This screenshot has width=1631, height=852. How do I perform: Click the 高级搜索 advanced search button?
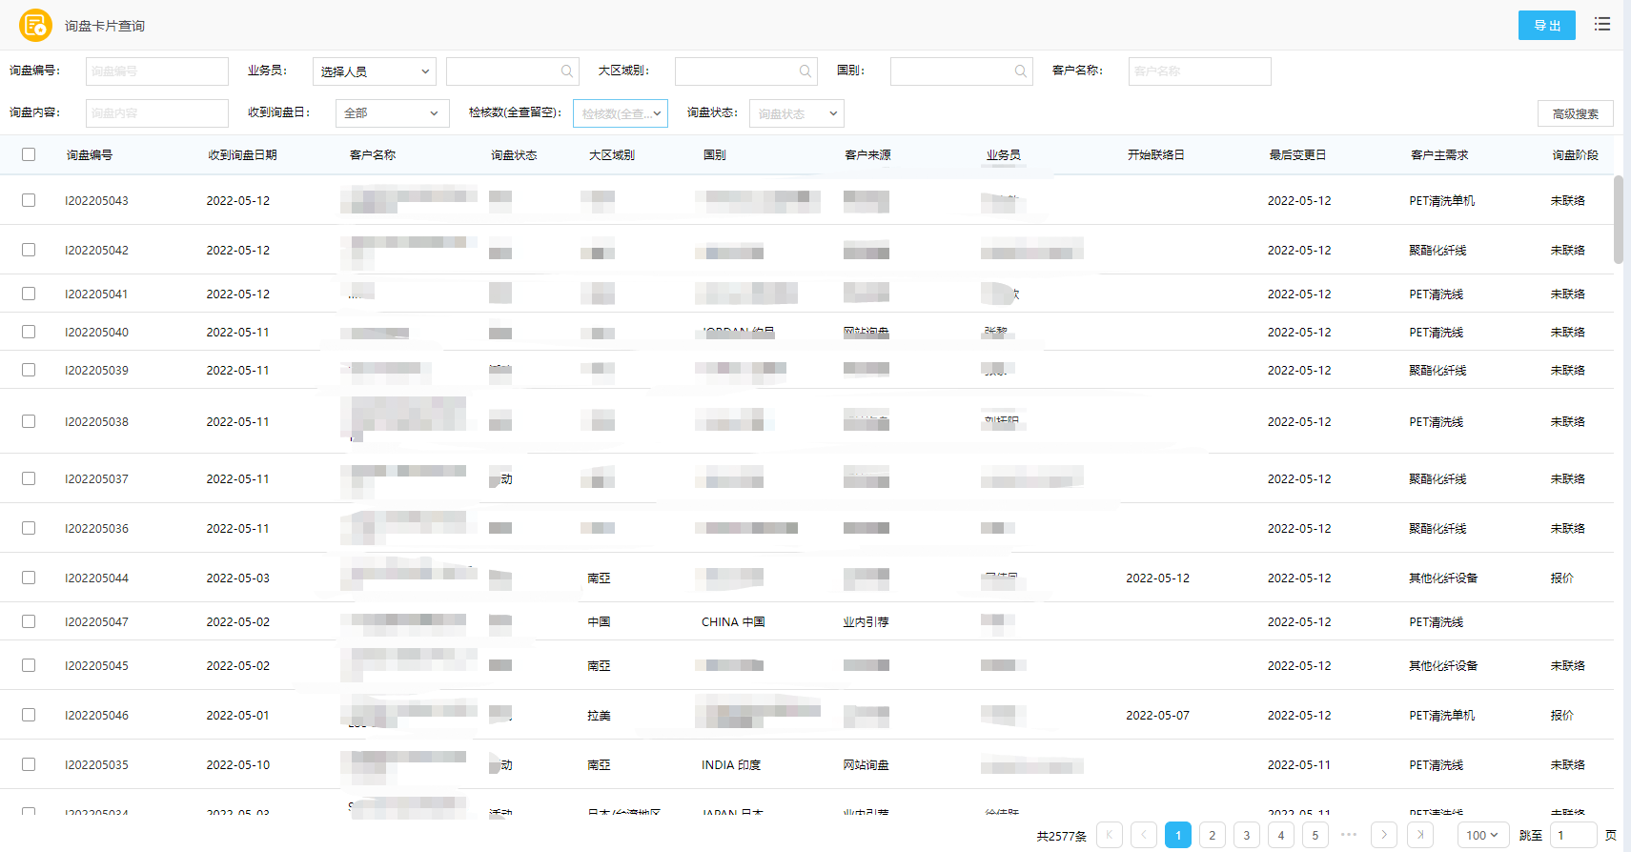[1576, 113]
